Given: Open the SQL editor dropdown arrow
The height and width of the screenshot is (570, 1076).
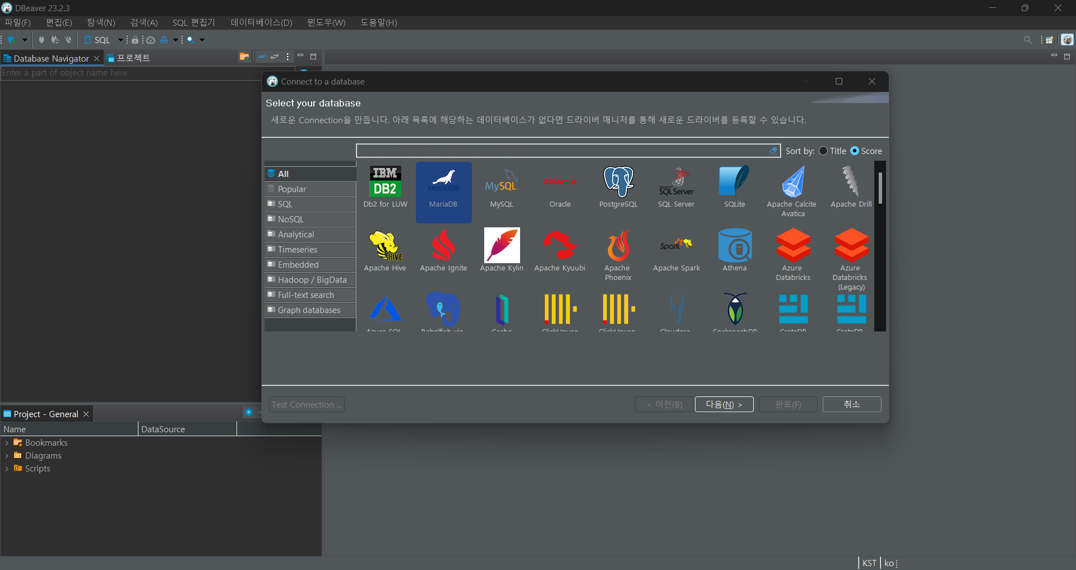Looking at the screenshot, I should coord(120,40).
